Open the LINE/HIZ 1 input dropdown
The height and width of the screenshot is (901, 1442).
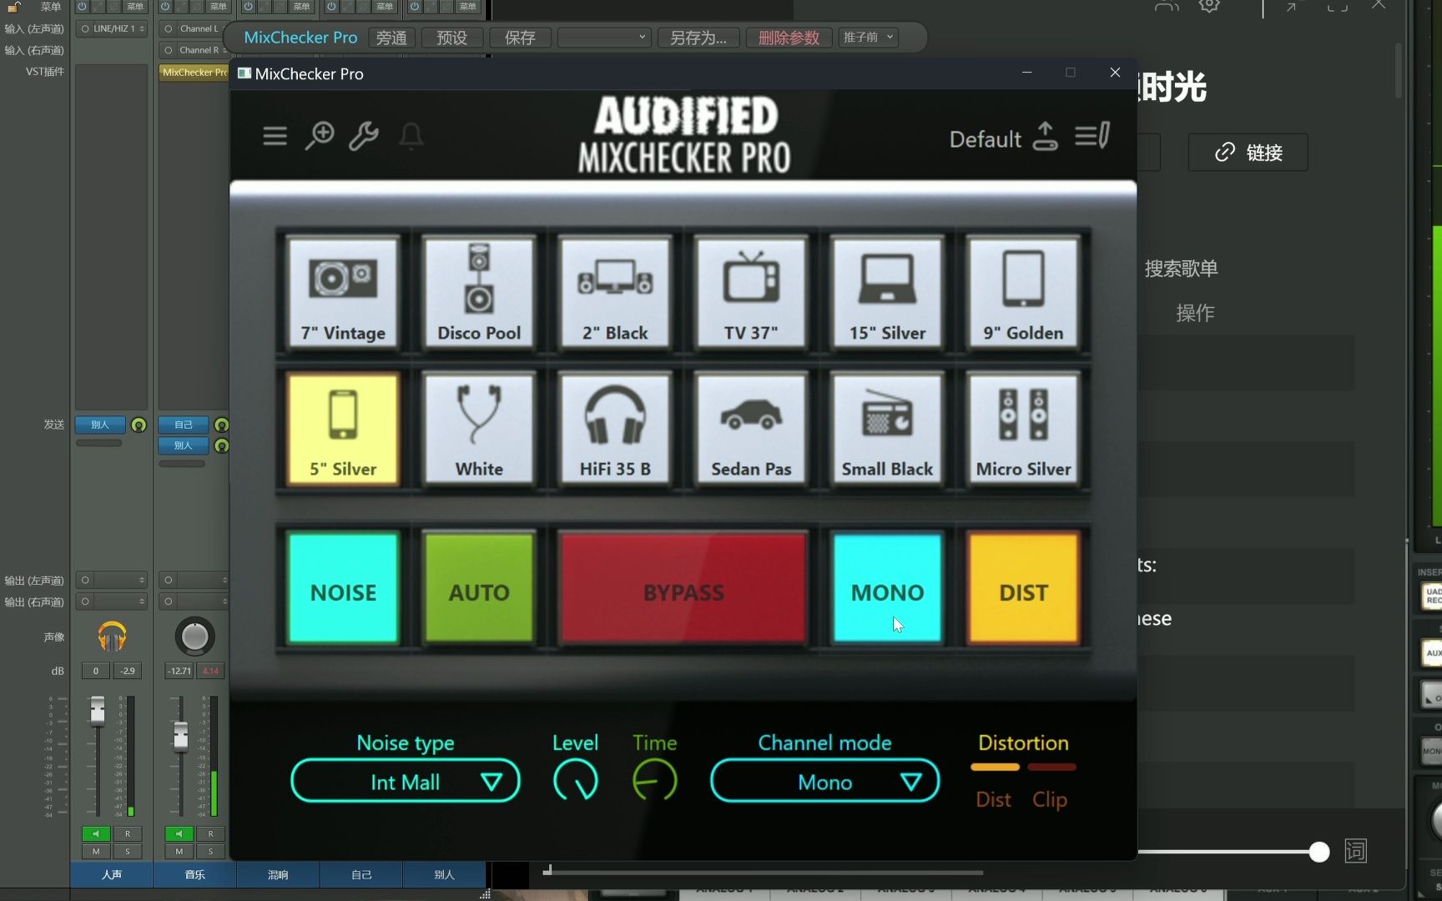pos(112,28)
